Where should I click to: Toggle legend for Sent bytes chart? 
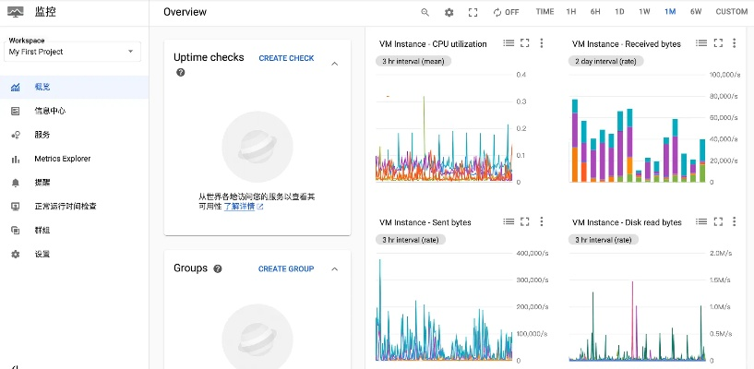coord(509,221)
